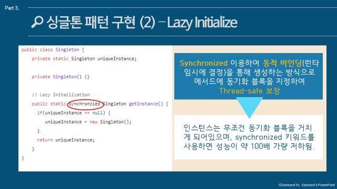Image resolution: width=337 pixels, height=189 pixels.
Task: Click the magnifying glass icon in the title
Action: [37, 22]
